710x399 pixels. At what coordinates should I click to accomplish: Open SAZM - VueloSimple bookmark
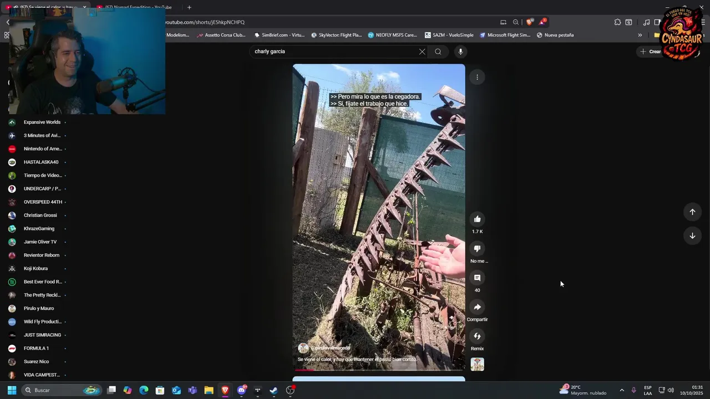point(449,35)
